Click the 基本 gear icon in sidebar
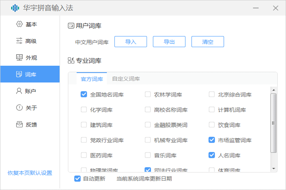This screenshot has width=286, height=190. (19, 24)
